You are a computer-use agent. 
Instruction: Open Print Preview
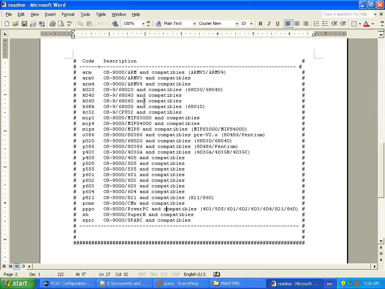click(61, 24)
